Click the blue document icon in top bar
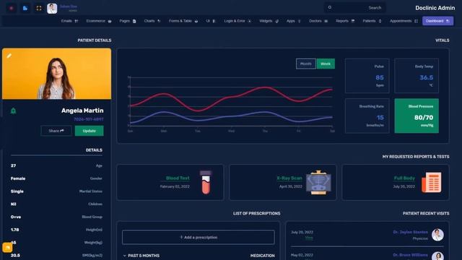 point(25,8)
